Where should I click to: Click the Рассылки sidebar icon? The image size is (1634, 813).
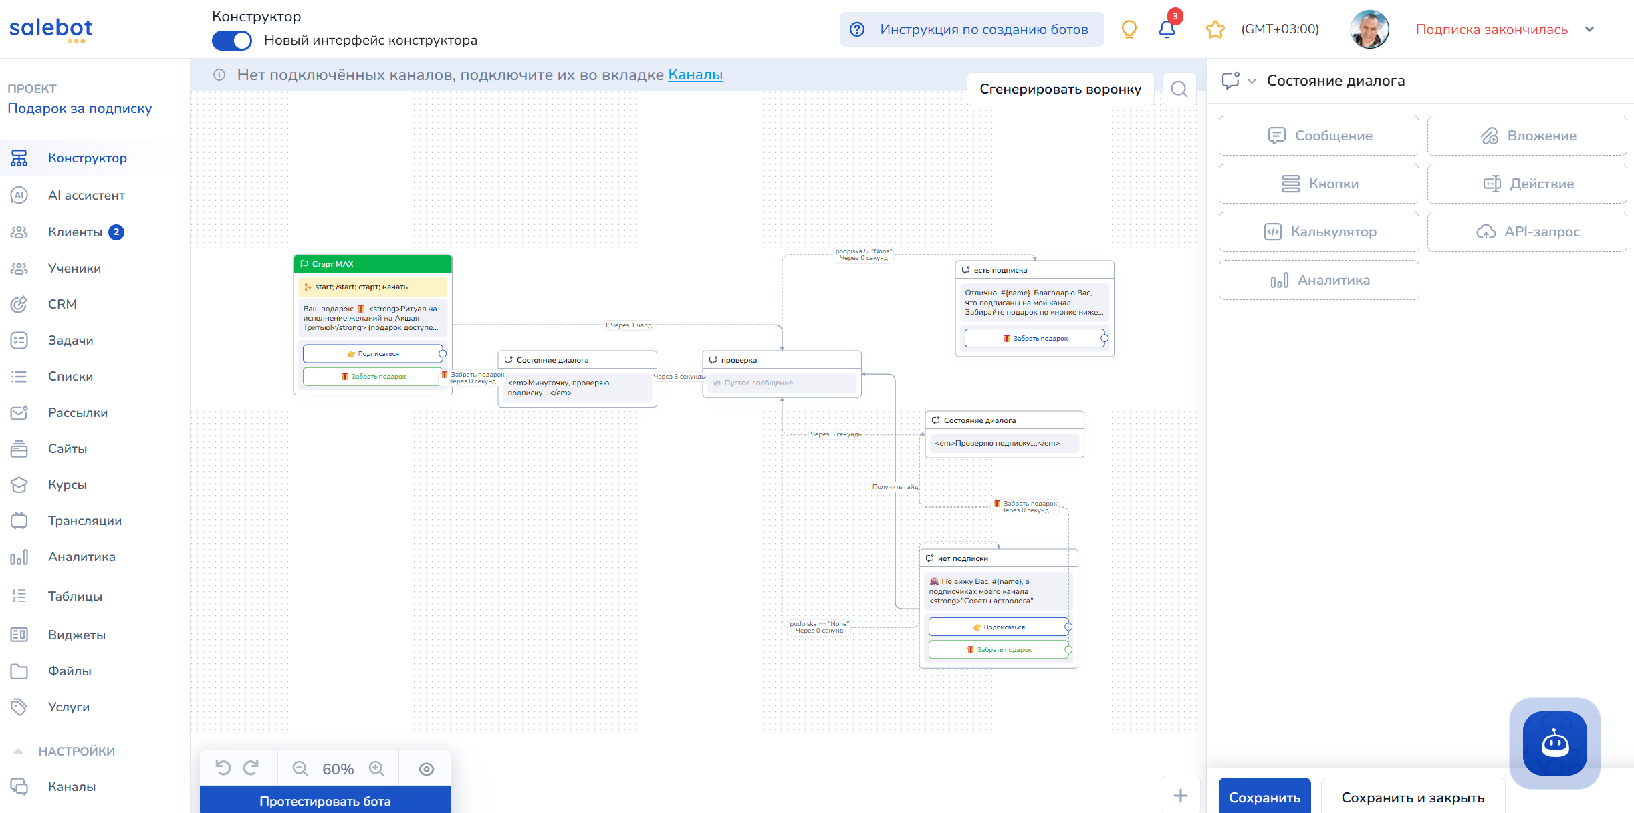coord(19,413)
